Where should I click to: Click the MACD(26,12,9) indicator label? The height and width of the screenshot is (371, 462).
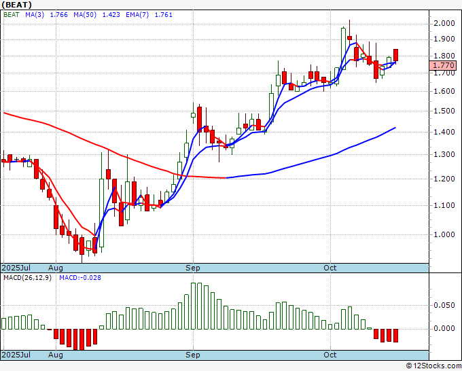click(x=27, y=278)
